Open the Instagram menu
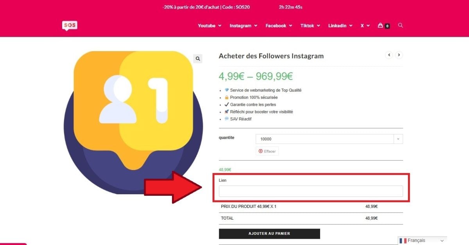The width and height of the screenshot is (469, 245). pyautogui.click(x=243, y=26)
